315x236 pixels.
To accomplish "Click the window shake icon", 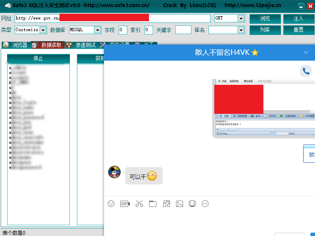I will pyautogui.click(x=192, y=204).
